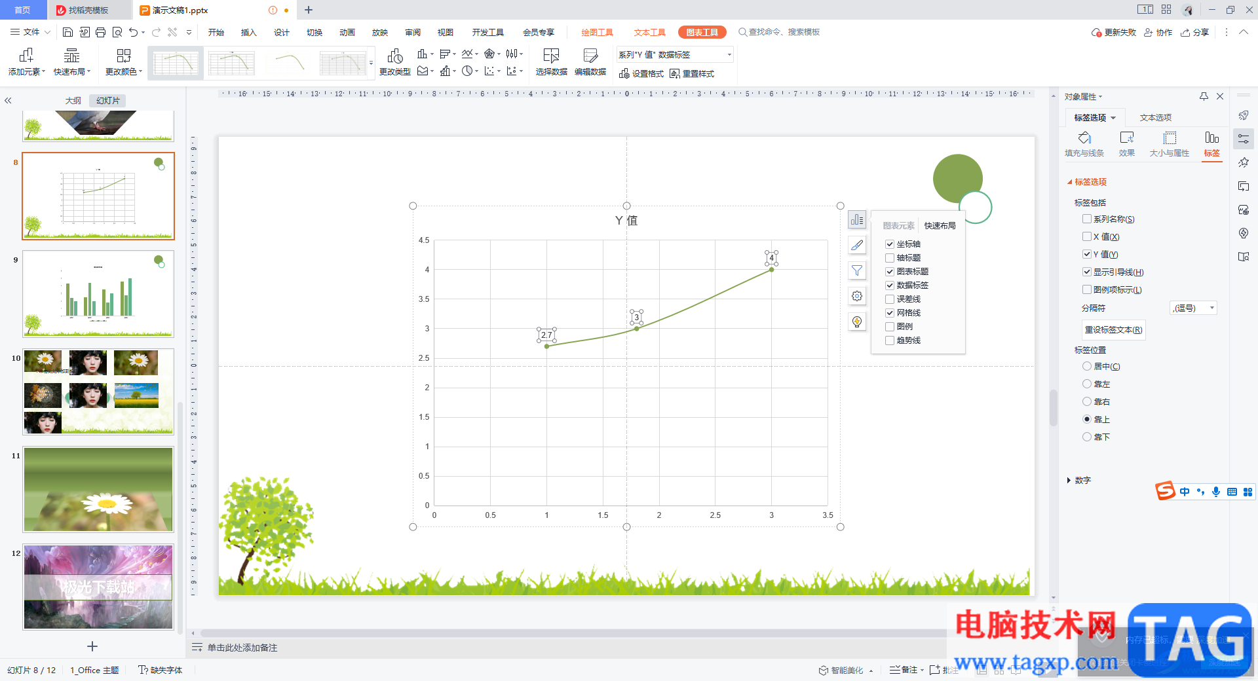
Task: Add a new slide with plus button
Action: pos(92,646)
